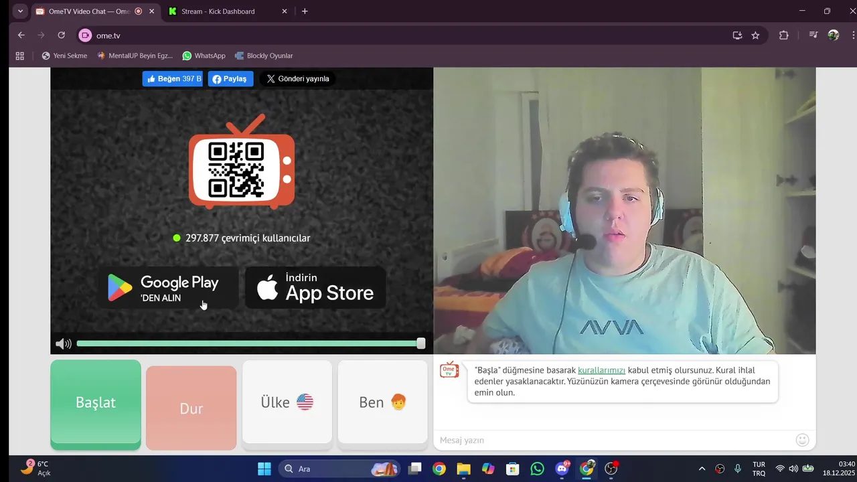Open the Blockly Oyunlar bookmark

click(x=263, y=56)
